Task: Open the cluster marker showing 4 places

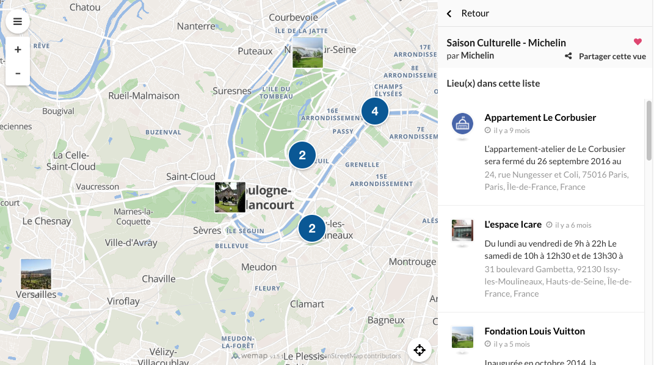Action: click(x=375, y=111)
